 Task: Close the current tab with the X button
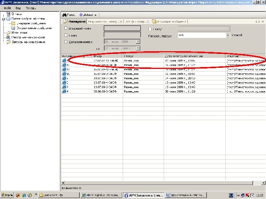(263, 21)
